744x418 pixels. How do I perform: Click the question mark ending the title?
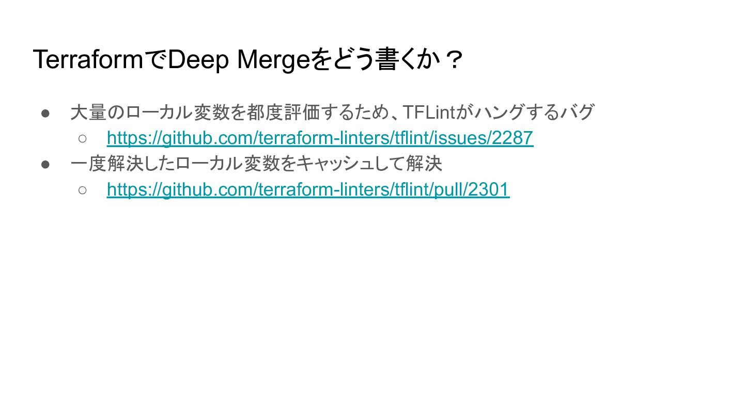(x=454, y=61)
